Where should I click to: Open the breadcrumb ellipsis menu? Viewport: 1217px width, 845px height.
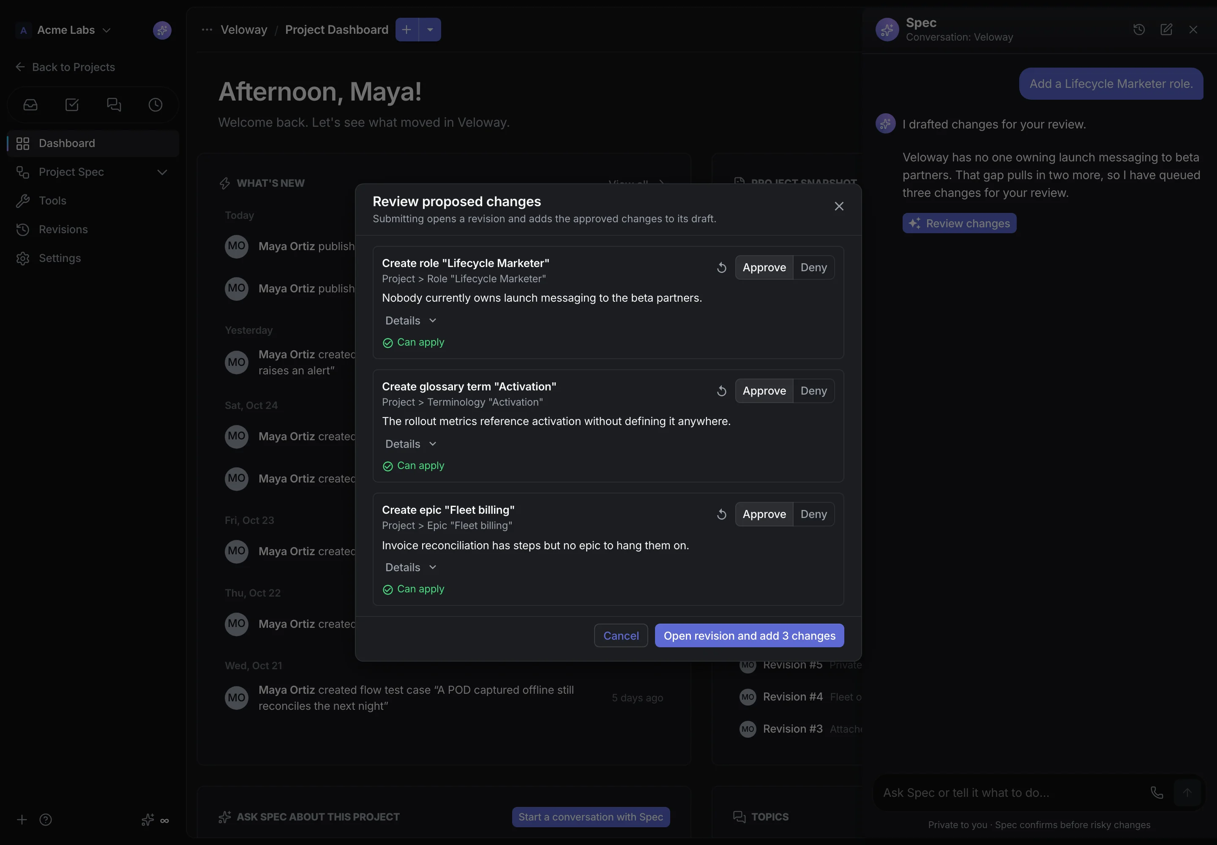pyautogui.click(x=207, y=30)
